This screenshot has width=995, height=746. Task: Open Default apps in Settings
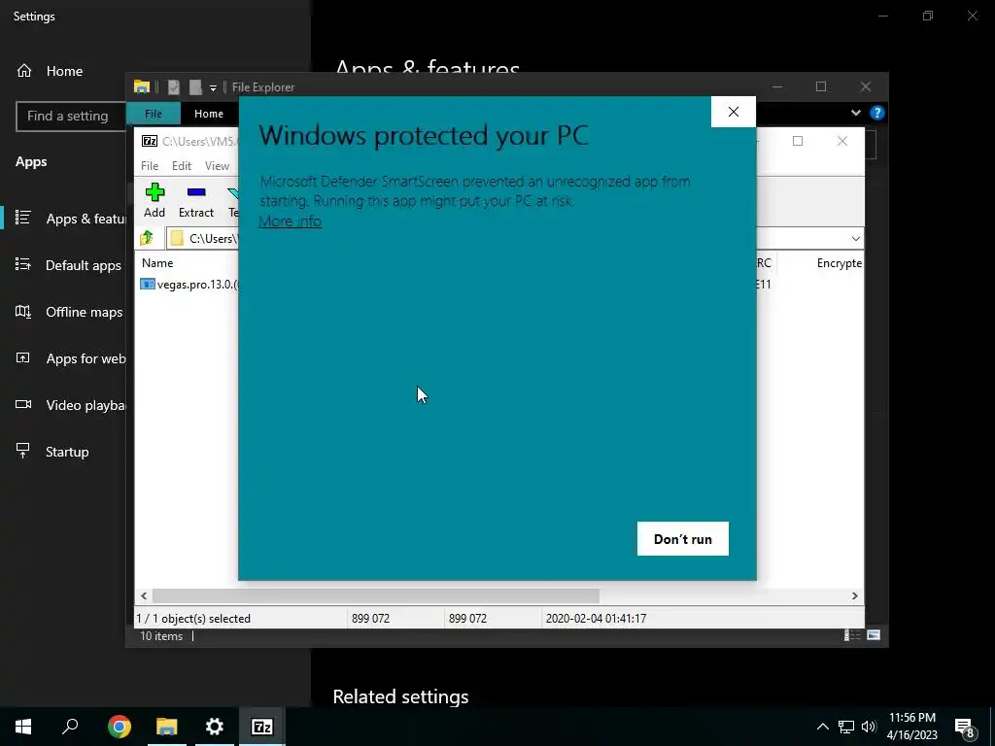pyautogui.click(x=70, y=265)
